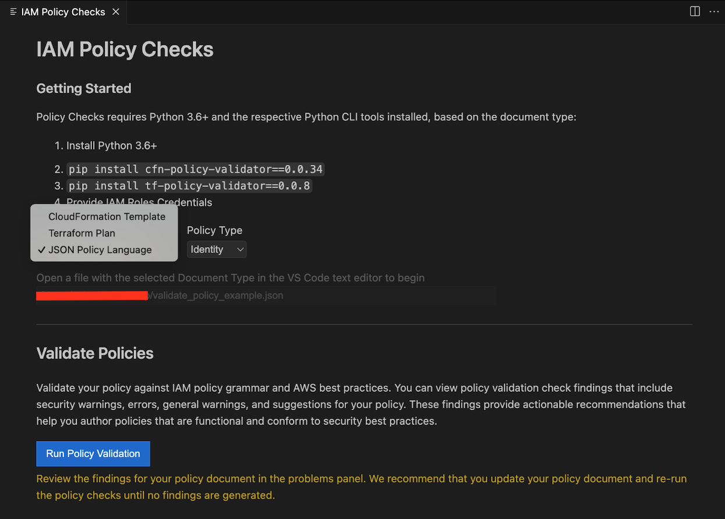
Task: Select Terraform Plan document type
Action: click(x=82, y=232)
